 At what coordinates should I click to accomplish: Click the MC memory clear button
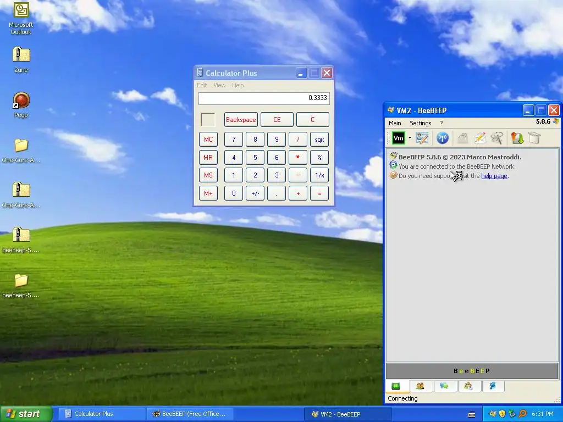pyautogui.click(x=208, y=140)
